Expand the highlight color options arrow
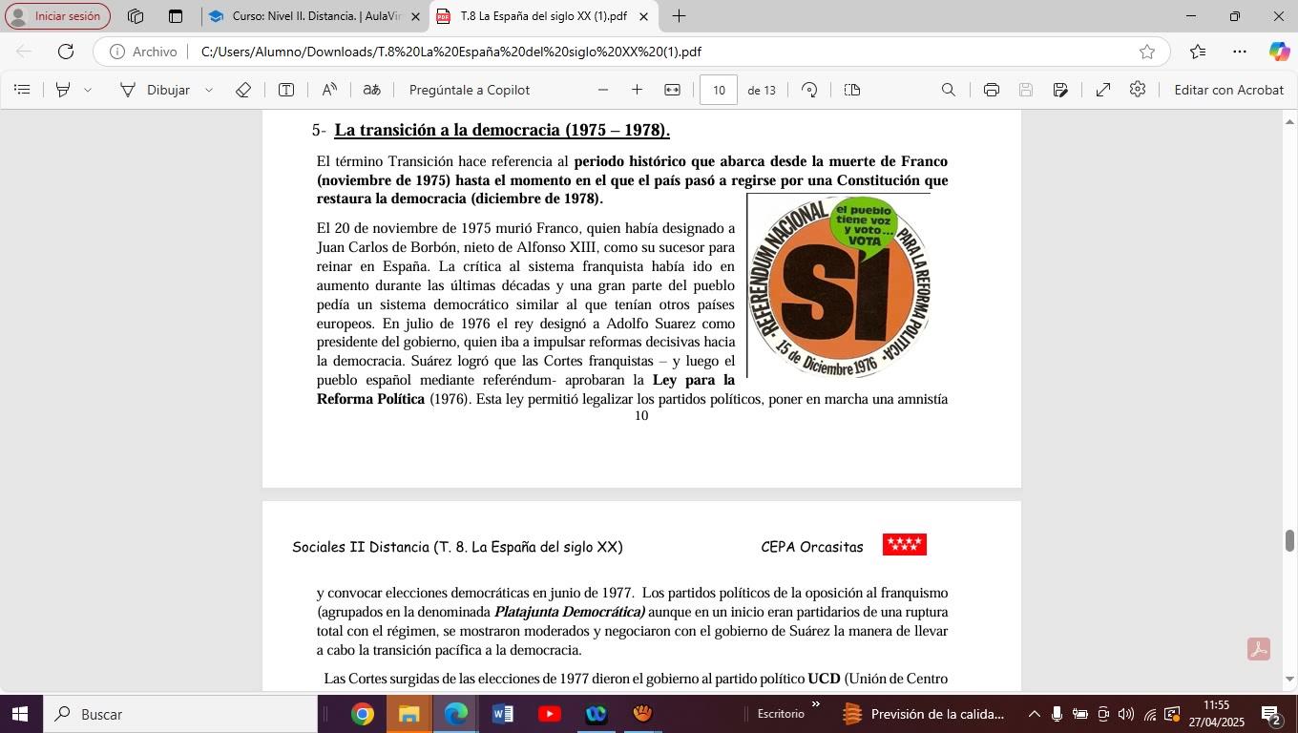The image size is (1298, 733). [88, 90]
